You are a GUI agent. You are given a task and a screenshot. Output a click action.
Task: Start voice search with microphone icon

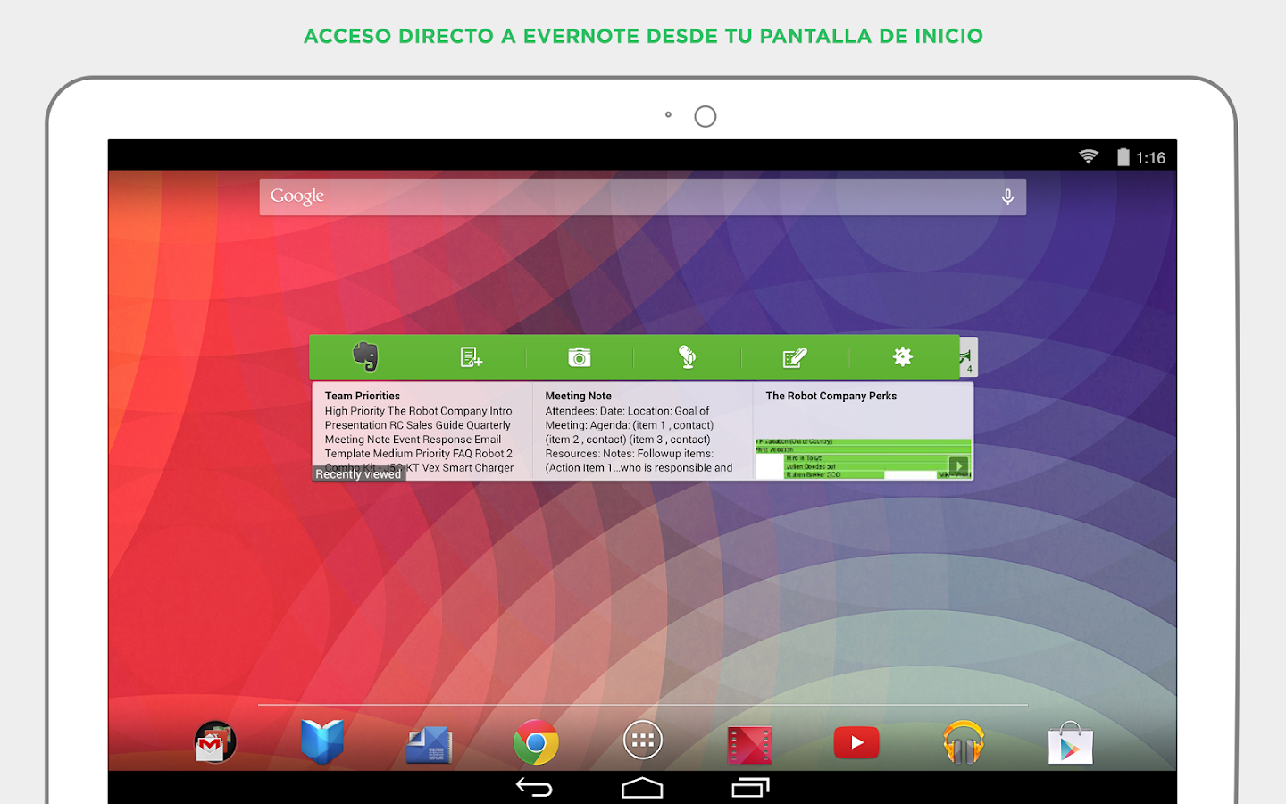1007,197
